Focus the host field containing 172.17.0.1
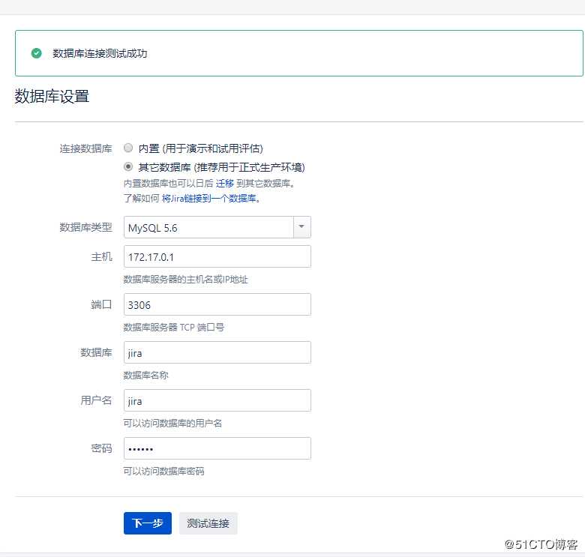This screenshot has height=557, width=585. click(217, 256)
